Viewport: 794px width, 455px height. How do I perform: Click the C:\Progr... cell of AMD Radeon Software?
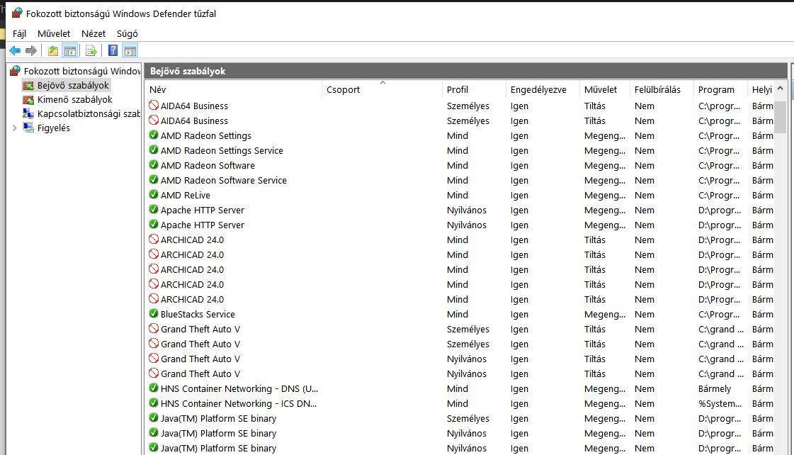coord(718,165)
